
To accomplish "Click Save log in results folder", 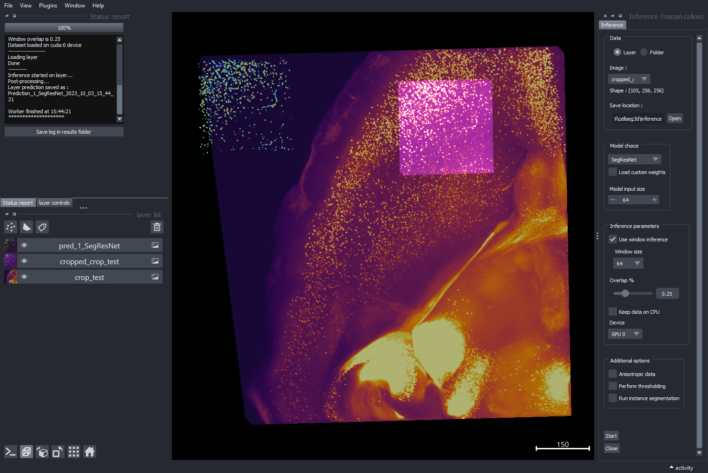I will coord(64,132).
